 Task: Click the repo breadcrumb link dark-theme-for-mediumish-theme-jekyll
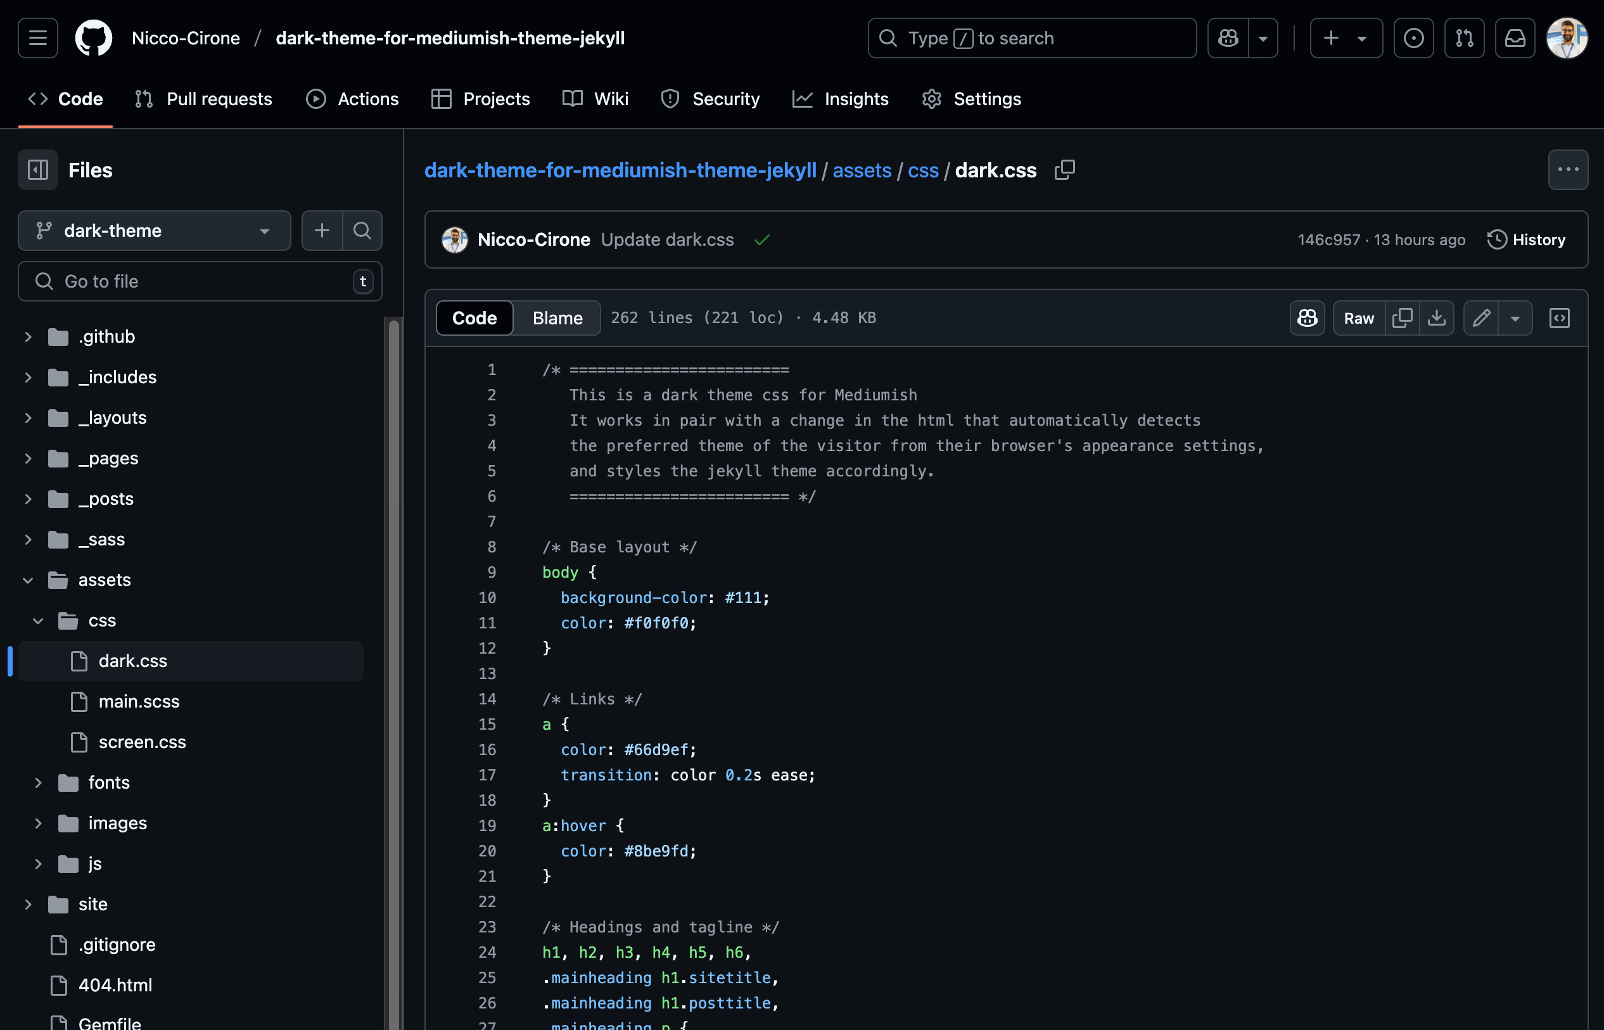click(x=620, y=170)
